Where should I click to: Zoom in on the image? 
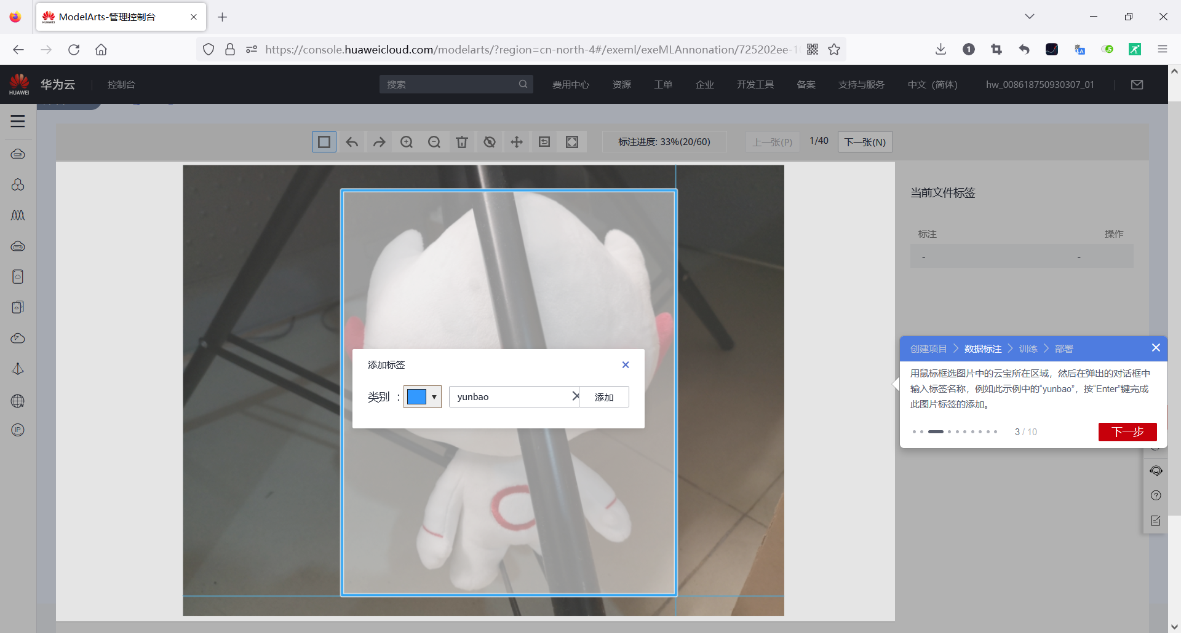[x=407, y=142]
